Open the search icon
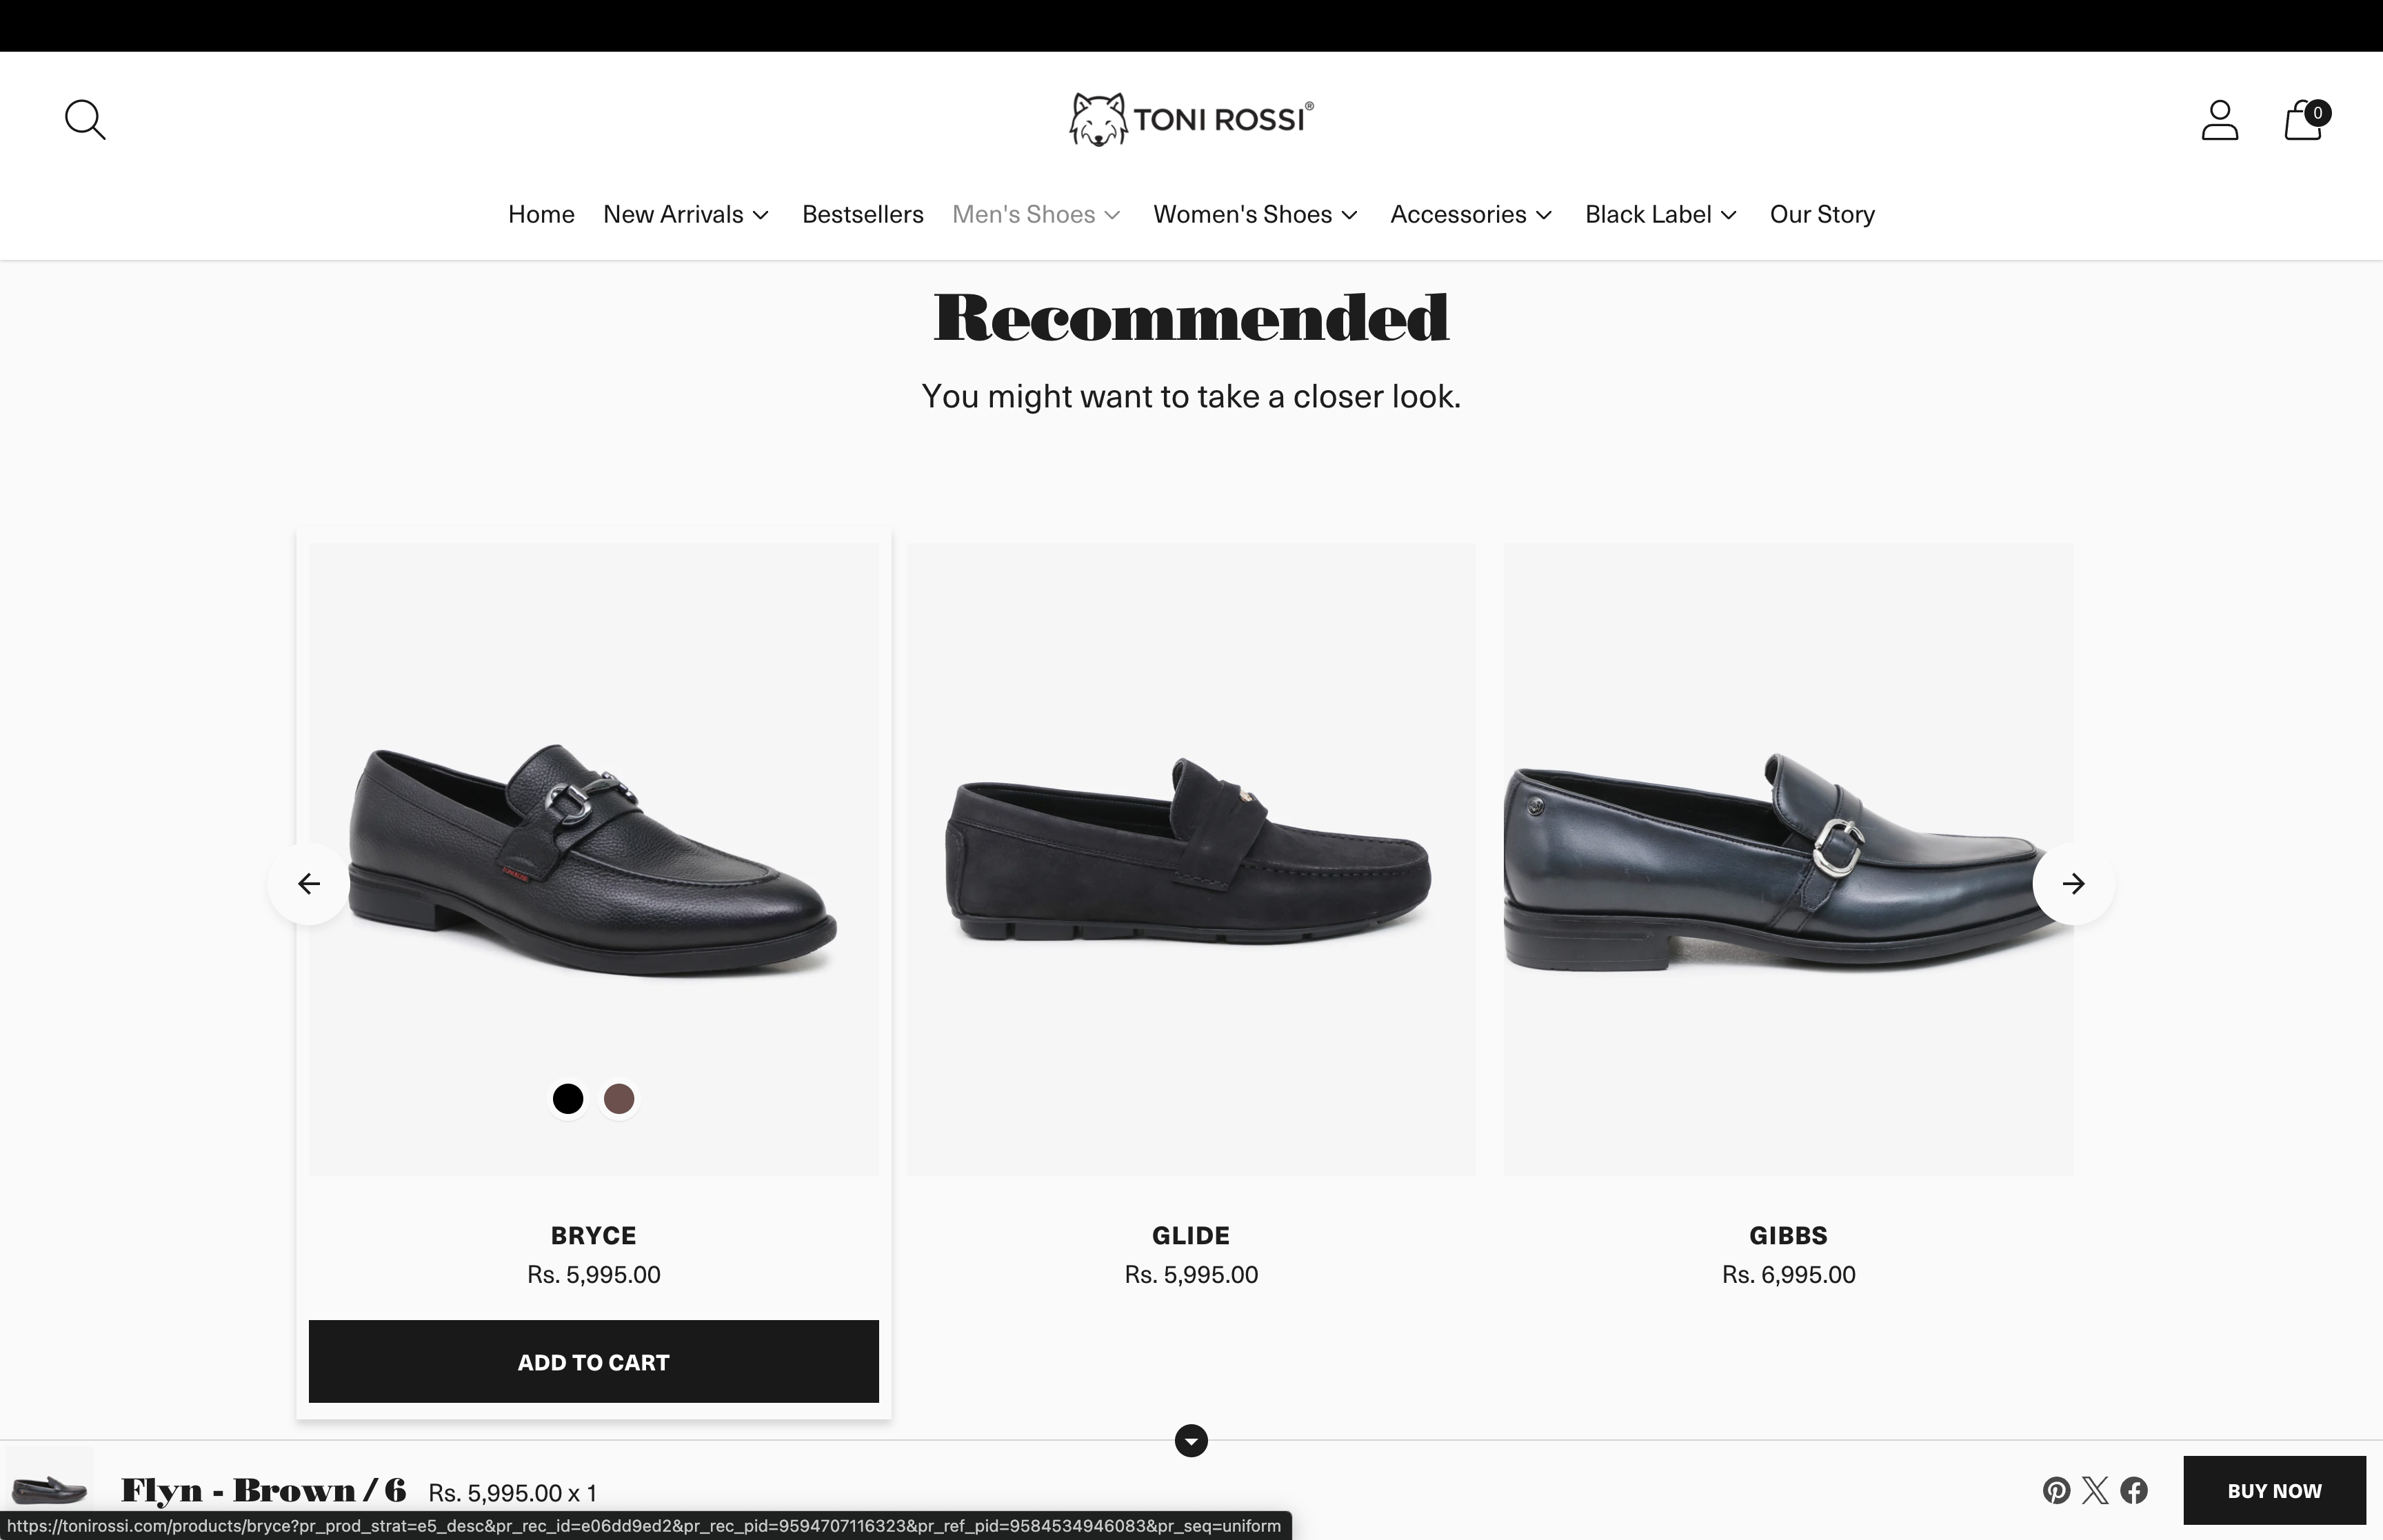Viewport: 2383px width, 1540px height. coord(85,120)
